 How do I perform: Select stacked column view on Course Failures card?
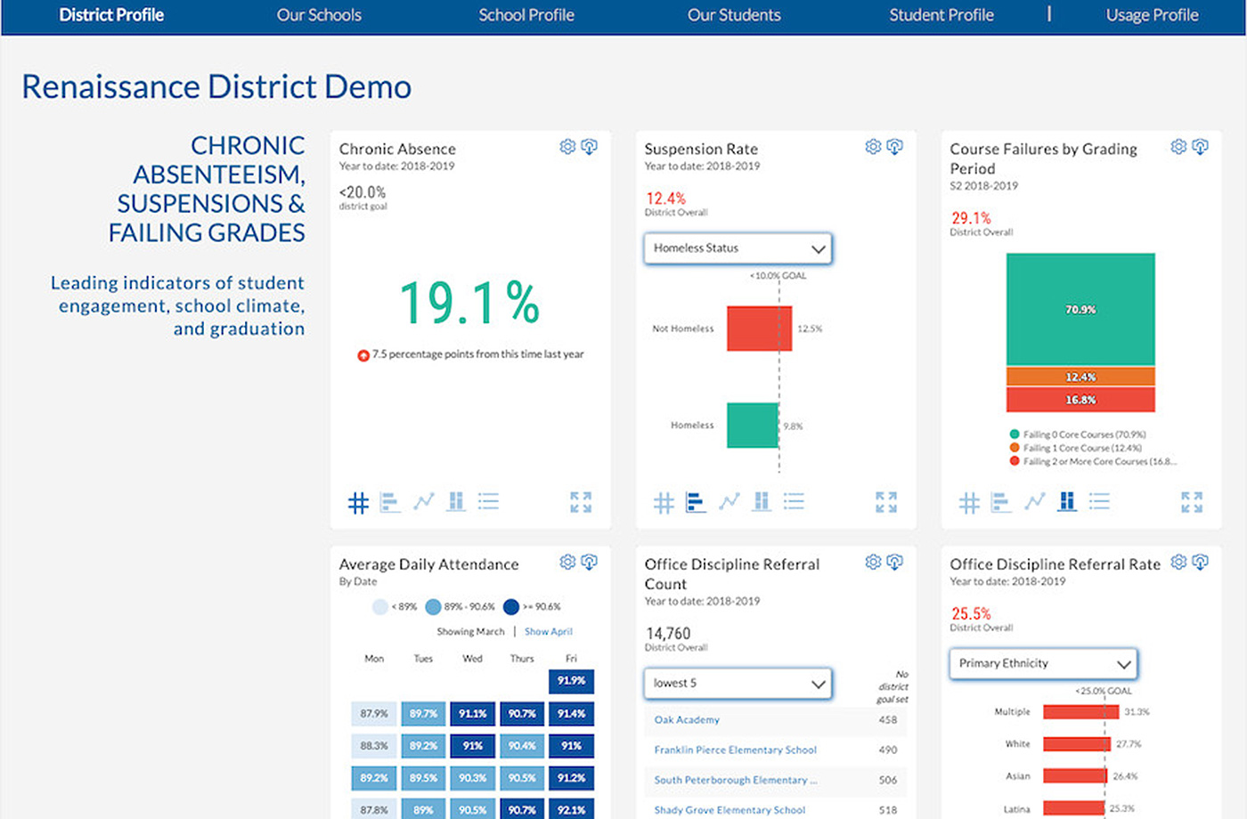click(1067, 502)
